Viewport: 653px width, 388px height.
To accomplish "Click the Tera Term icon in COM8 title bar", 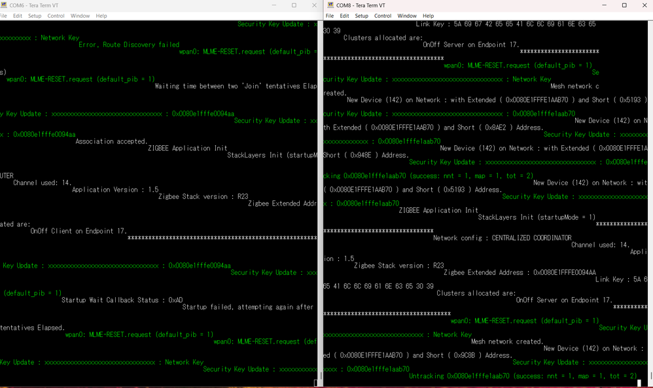I will click(330, 5).
